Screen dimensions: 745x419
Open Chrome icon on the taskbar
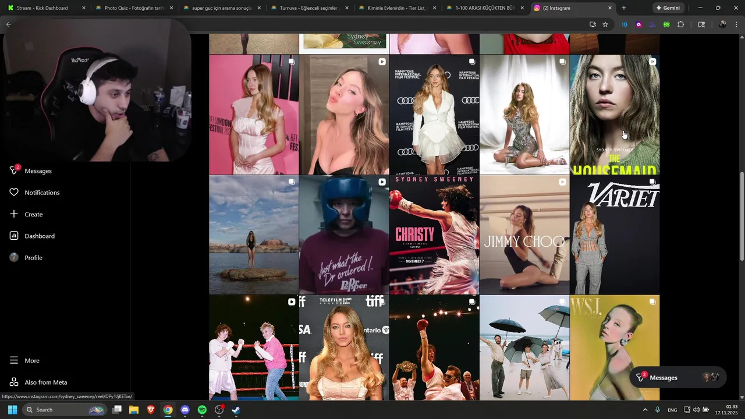click(168, 410)
